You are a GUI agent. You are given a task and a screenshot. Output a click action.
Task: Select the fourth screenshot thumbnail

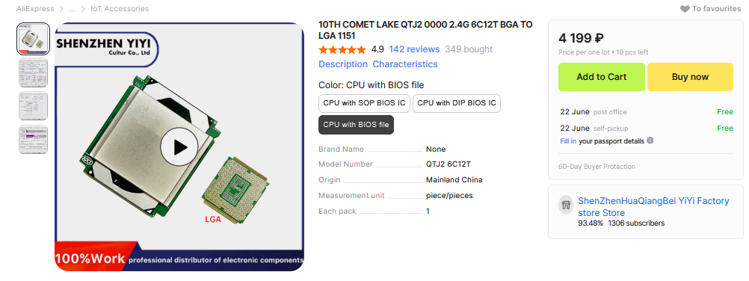(34, 139)
